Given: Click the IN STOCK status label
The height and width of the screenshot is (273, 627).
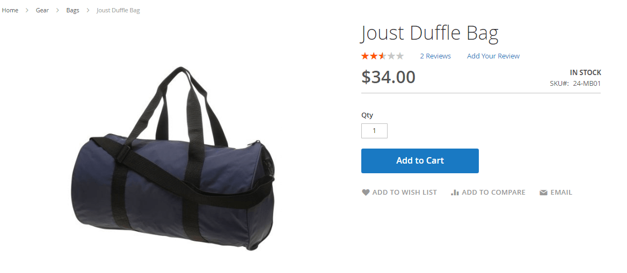Looking at the screenshot, I should (x=586, y=73).
